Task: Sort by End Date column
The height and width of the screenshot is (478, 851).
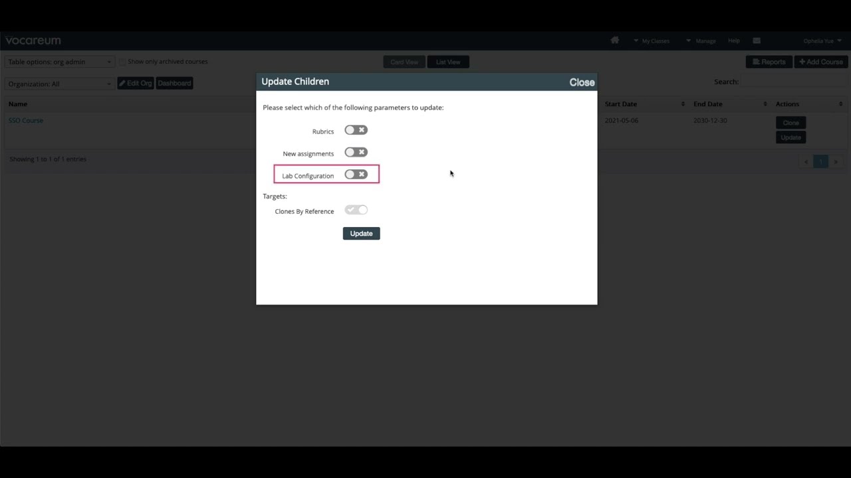Action: (x=730, y=104)
